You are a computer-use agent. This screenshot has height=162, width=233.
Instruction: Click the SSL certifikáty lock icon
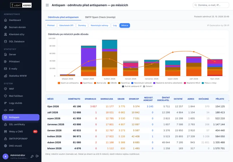(6, 124)
